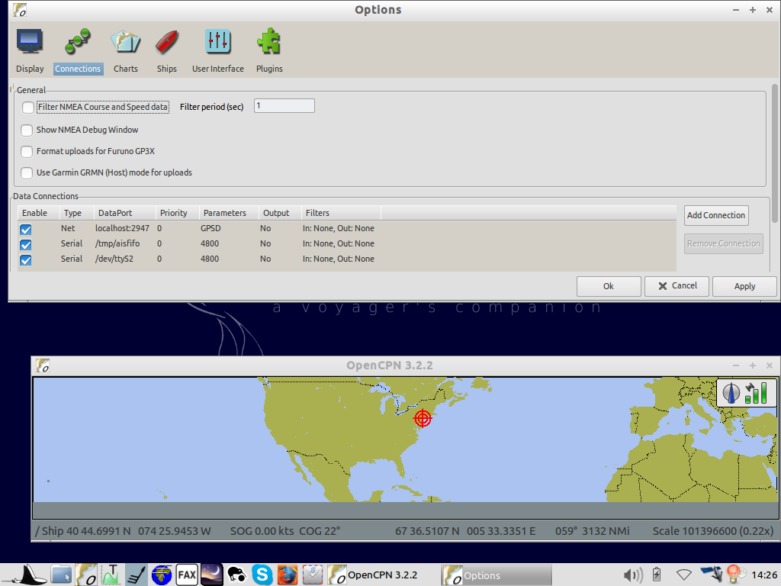The width and height of the screenshot is (781, 586).
Task: Open the globe taskbar launcher icon
Action: pyautogui.click(x=162, y=575)
